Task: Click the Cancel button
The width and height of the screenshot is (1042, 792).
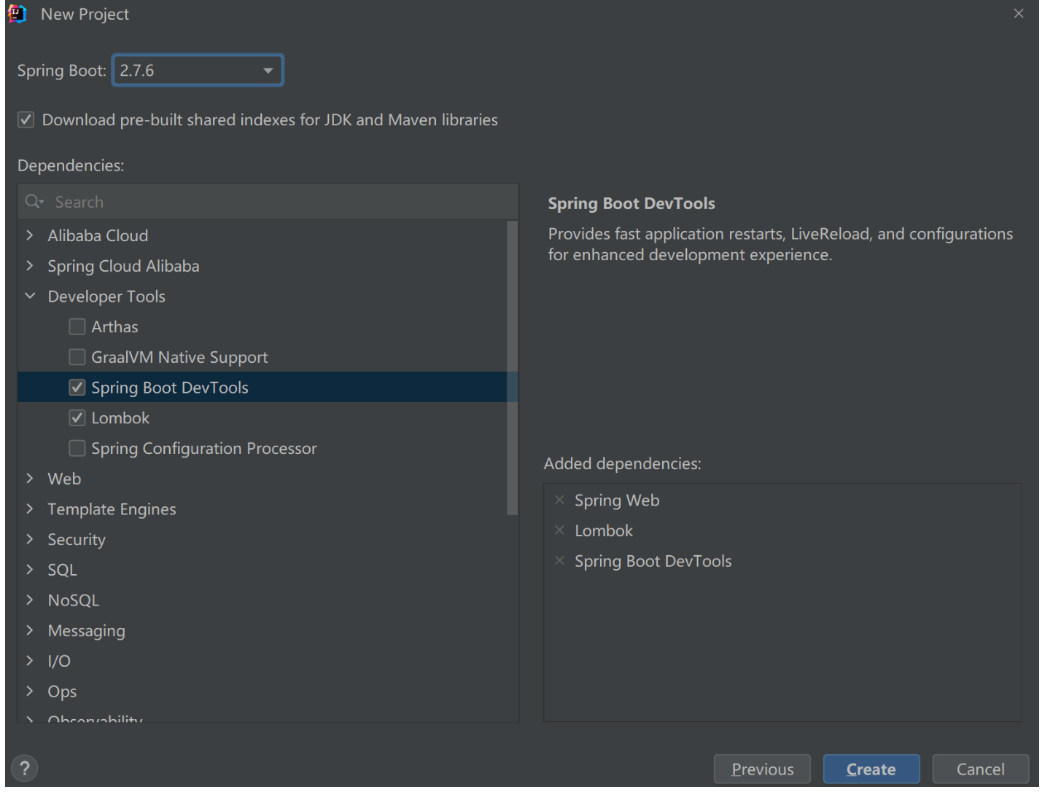Action: [981, 769]
